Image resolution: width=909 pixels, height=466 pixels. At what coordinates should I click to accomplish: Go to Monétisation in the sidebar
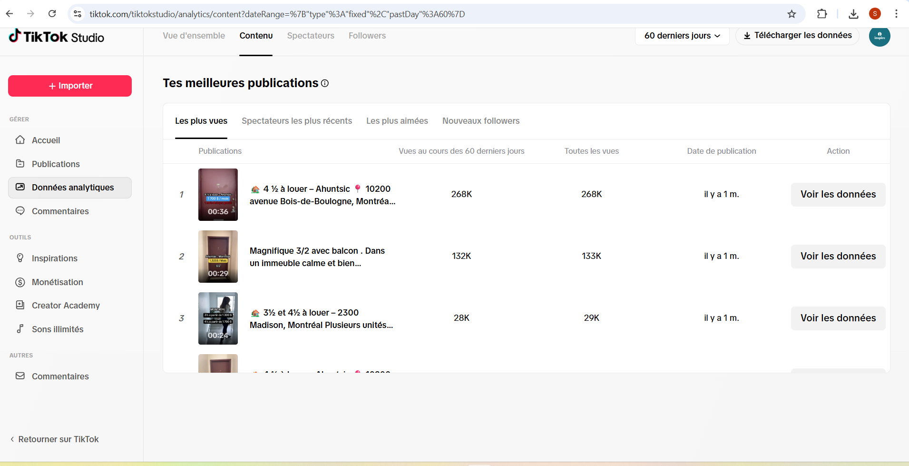(57, 282)
